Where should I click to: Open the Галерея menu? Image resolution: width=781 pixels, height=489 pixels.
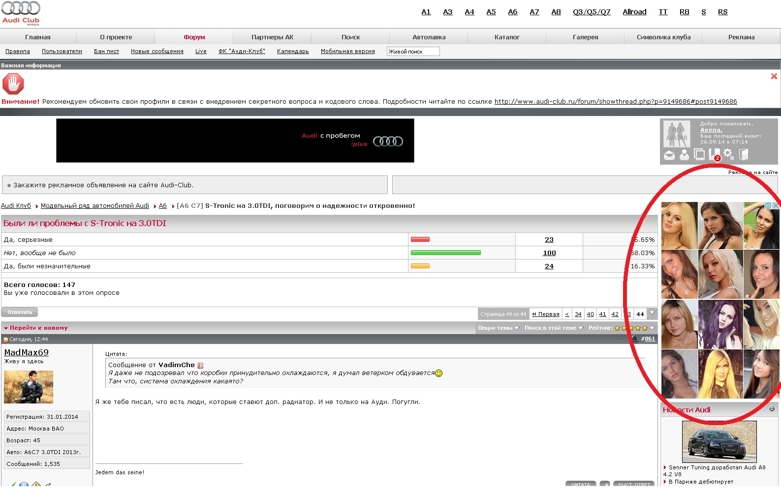pyautogui.click(x=586, y=37)
